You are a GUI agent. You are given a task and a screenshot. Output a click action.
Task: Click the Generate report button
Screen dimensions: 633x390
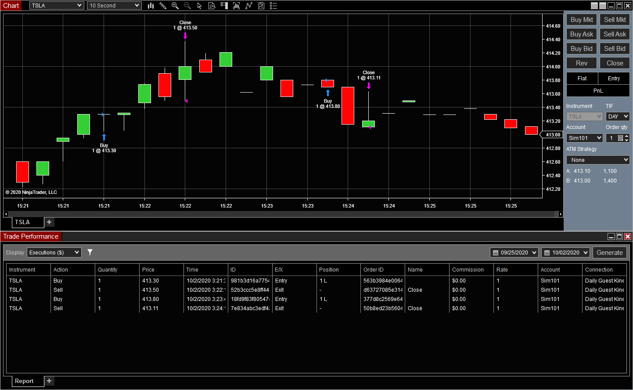pos(610,252)
